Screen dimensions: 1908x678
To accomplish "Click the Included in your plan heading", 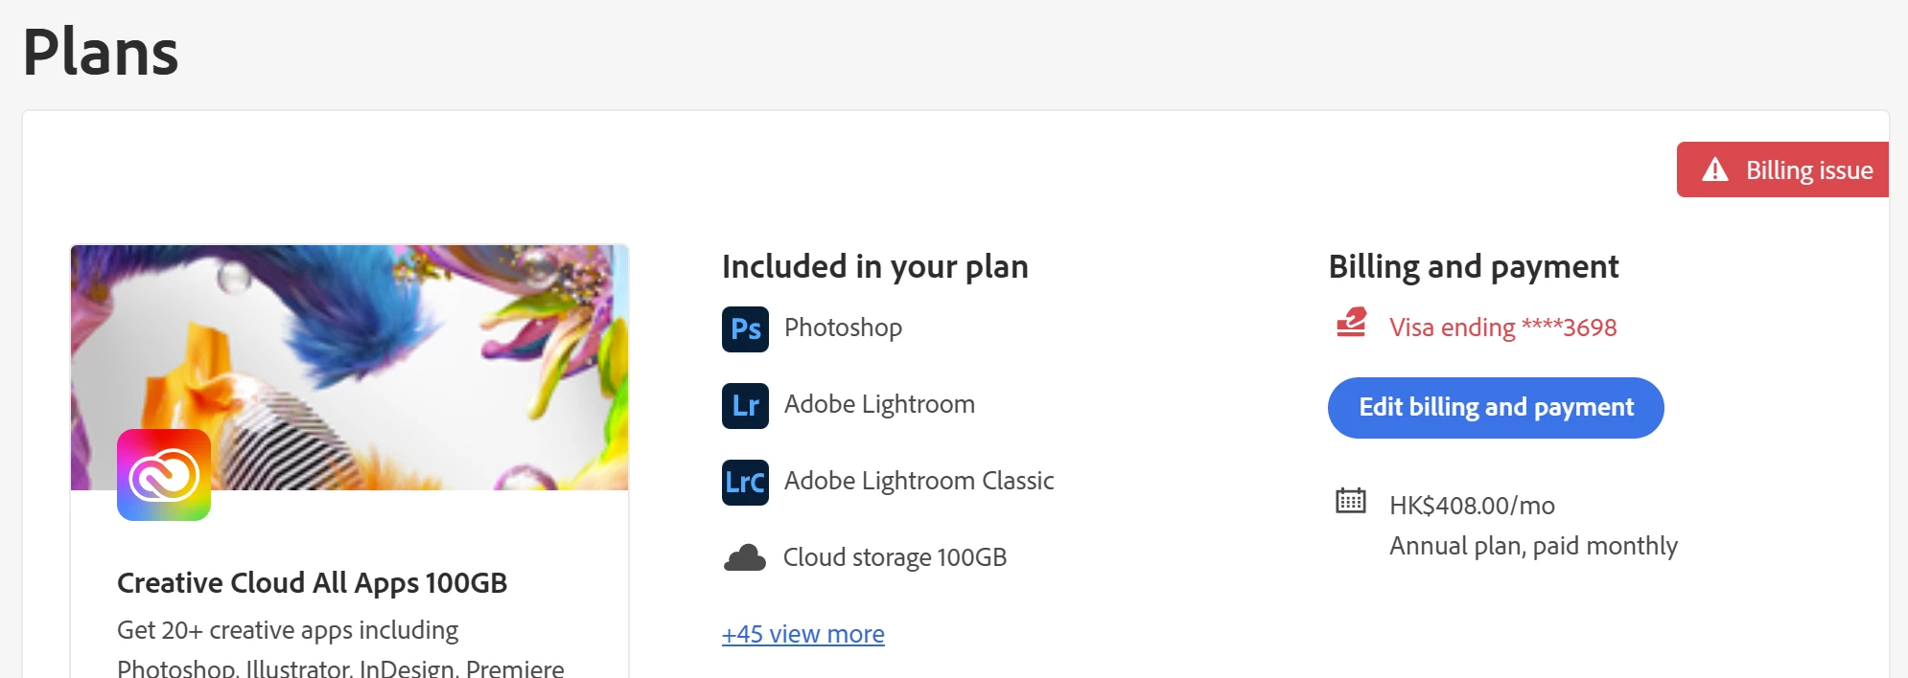I will tap(874, 266).
